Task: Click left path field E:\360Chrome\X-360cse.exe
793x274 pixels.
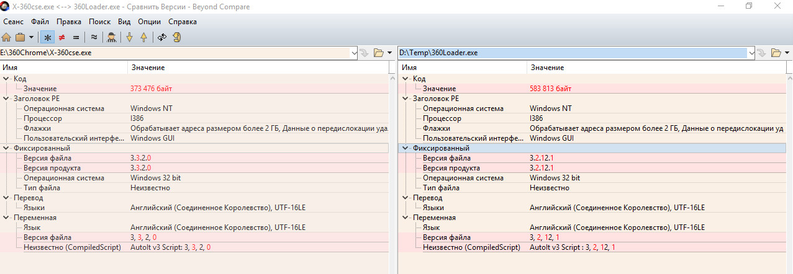Action: coord(175,53)
